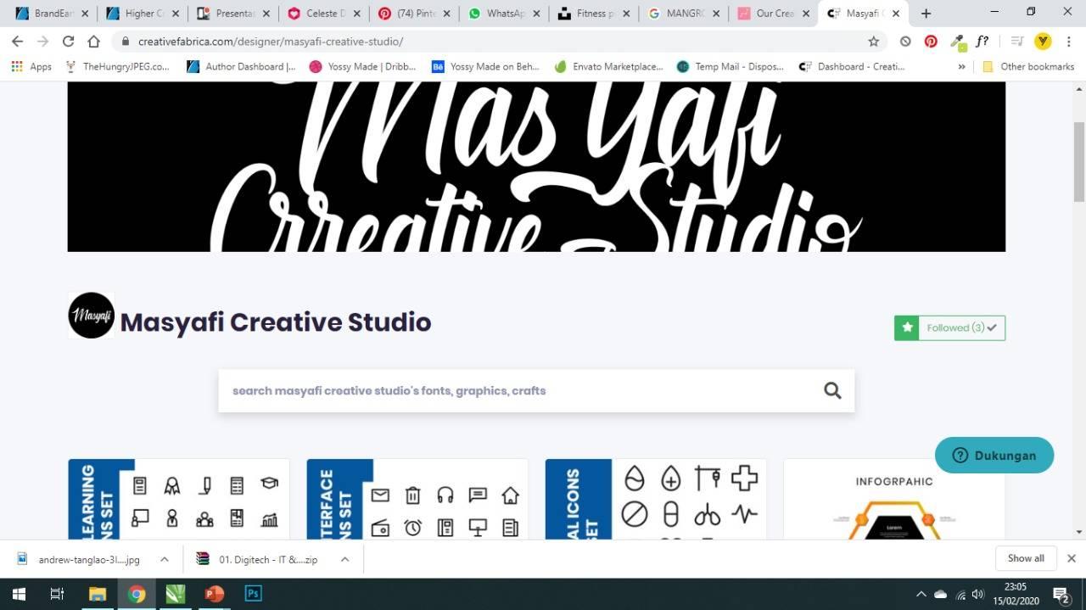1086x610 pixels.
Task: Switch to the MANGRO Google tab
Action: [x=686, y=14]
